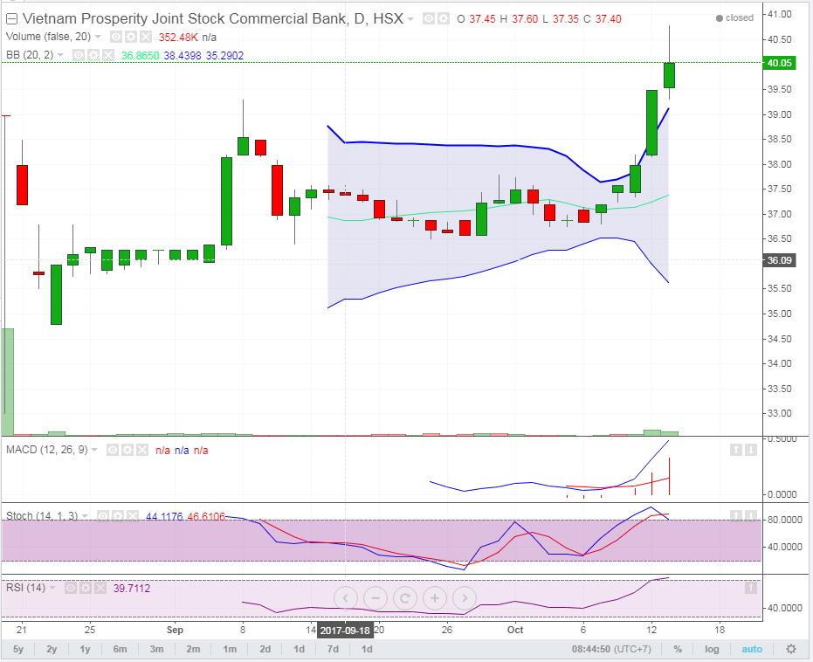Open settings gear for Volume indicator
813x662 pixels.
[129, 37]
